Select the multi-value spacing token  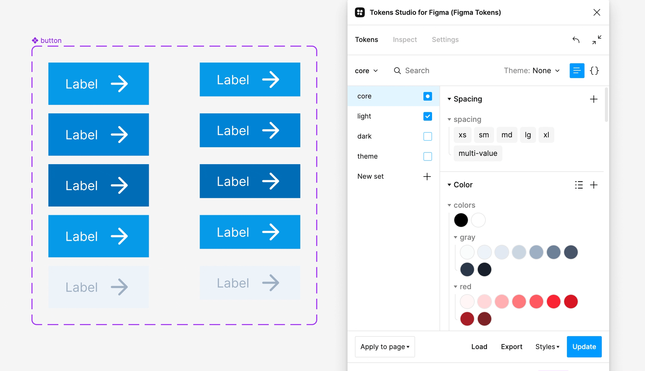point(478,153)
